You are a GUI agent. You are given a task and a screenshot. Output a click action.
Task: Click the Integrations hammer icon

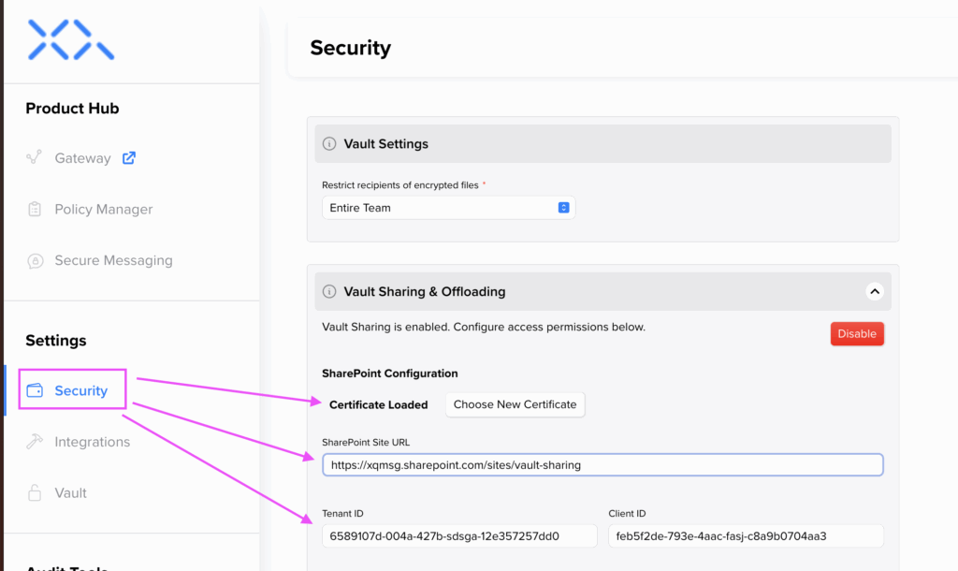pyautogui.click(x=35, y=442)
